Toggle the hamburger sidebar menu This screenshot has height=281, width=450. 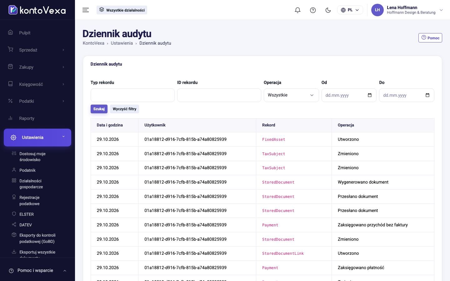[86, 10]
